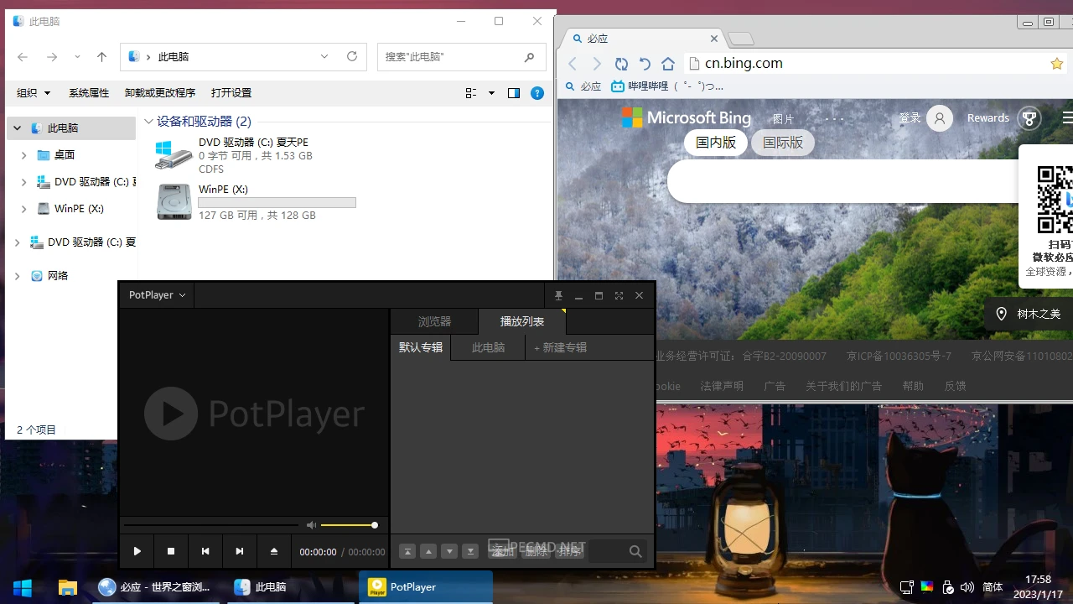Expand the 网络 tree node
Viewport: 1073px width, 604px height.
(17, 276)
